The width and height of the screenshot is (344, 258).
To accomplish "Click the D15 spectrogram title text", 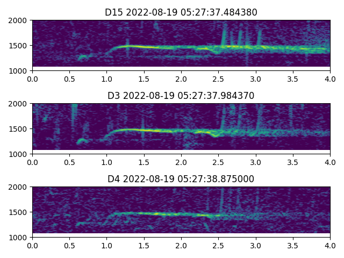I will tap(181, 12).
